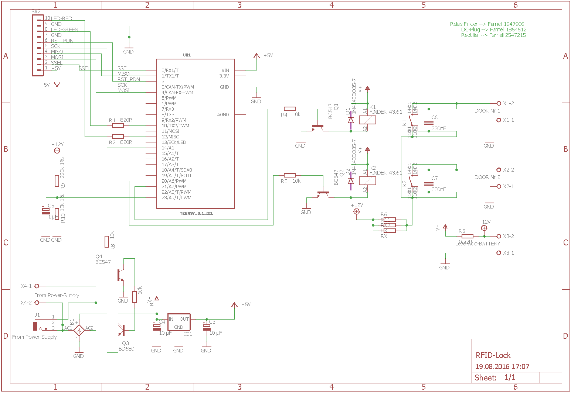Image resolution: width=571 pixels, height=393 pixels.
Task: Select transistor Q4 BC547
Action: tap(120, 275)
